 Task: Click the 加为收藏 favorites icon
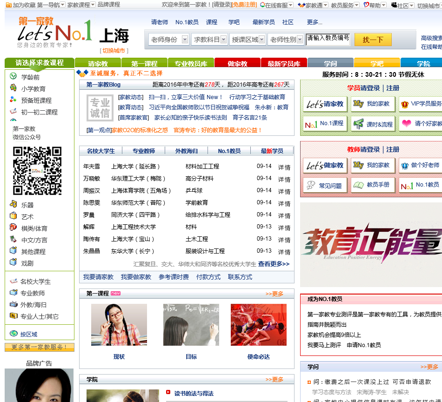coord(9,5)
